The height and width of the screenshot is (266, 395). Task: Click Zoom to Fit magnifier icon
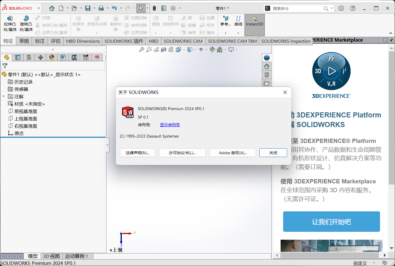142,50
